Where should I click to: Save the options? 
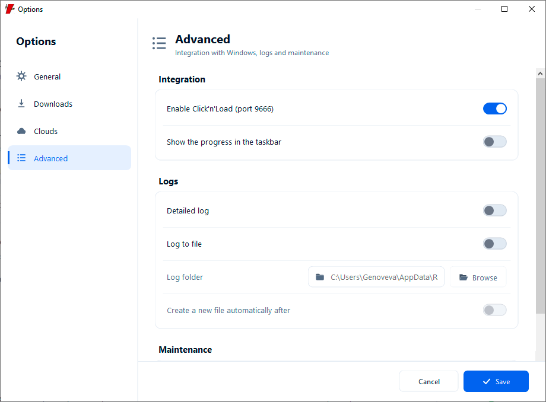click(496, 381)
